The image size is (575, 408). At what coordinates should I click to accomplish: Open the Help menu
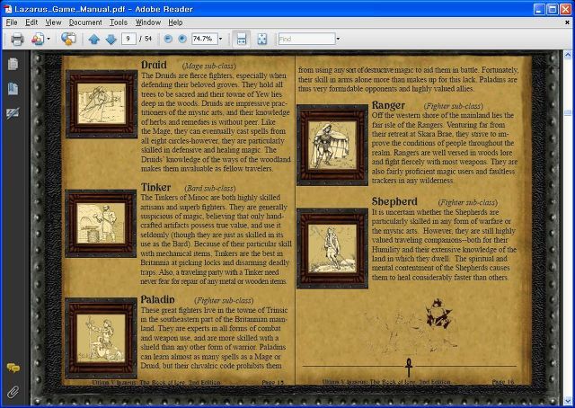tap(175, 22)
